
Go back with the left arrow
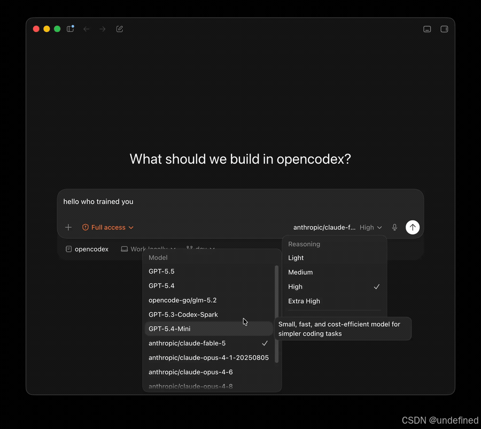click(87, 29)
